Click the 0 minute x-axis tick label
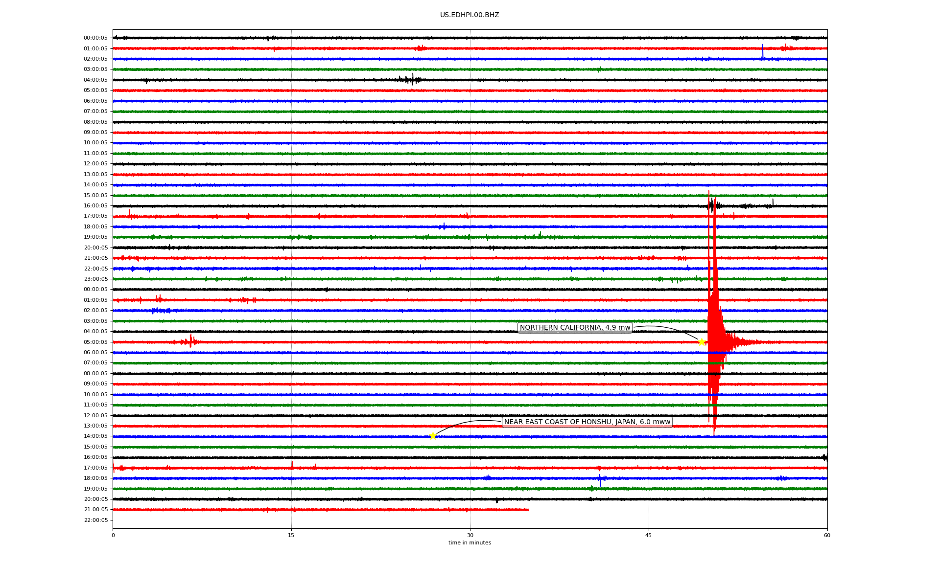Viewport: 940px width, 587px height. click(x=113, y=535)
